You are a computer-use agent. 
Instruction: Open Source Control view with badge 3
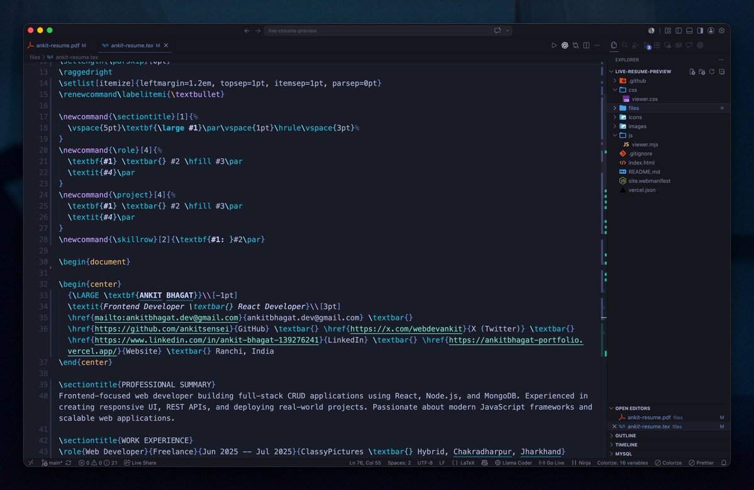click(646, 46)
